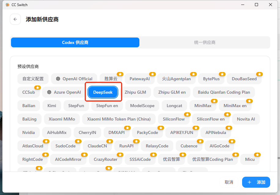
Task: Go back with the arrow button
Action: [x=15, y=19]
